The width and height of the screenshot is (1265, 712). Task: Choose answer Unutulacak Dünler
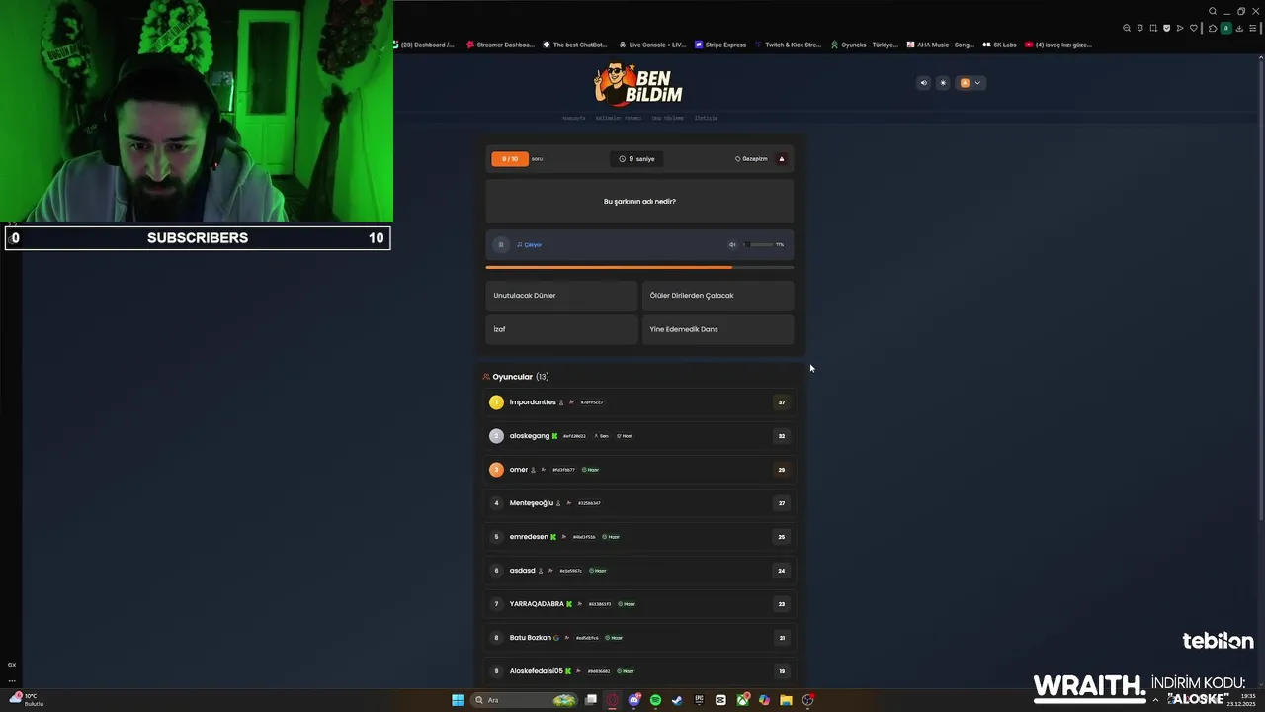(561, 296)
